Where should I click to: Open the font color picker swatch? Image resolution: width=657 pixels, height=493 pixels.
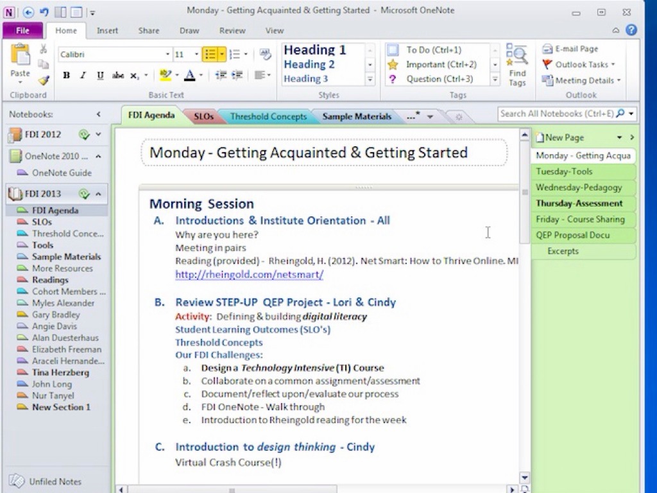coord(189,76)
